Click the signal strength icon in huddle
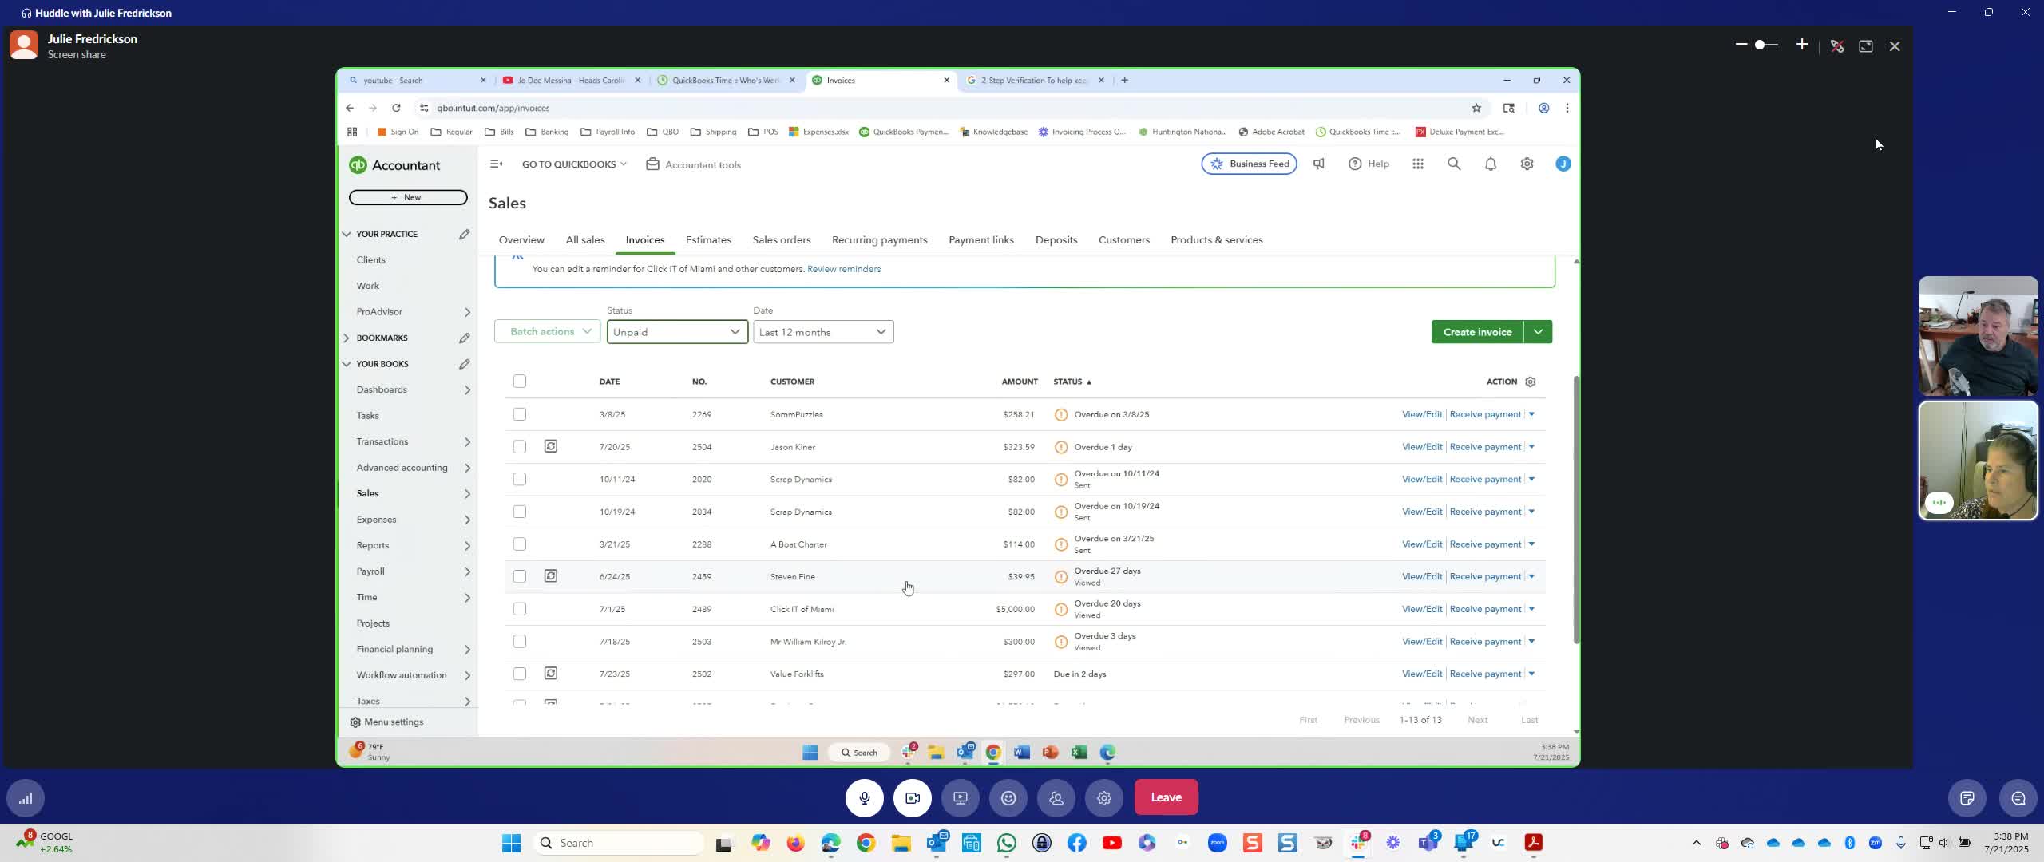This screenshot has height=862, width=2044. tap(26, 798)
